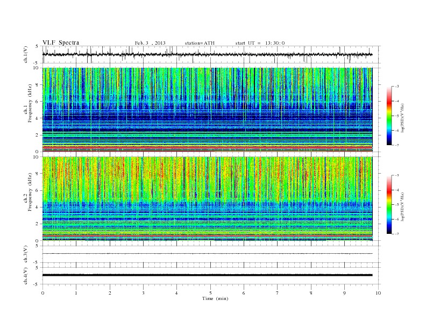
Task: Click the thin ch.3 voltage trace
Action: point(207,254)
